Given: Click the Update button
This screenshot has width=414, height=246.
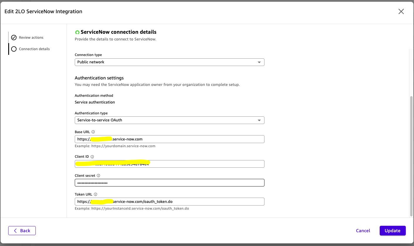Looking at the screenshot, I should coord(393,231).
